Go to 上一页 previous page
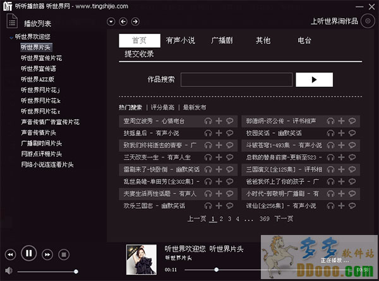Image resolution: width=379 pixels, height=281 pixels. [x=196, y=219]
